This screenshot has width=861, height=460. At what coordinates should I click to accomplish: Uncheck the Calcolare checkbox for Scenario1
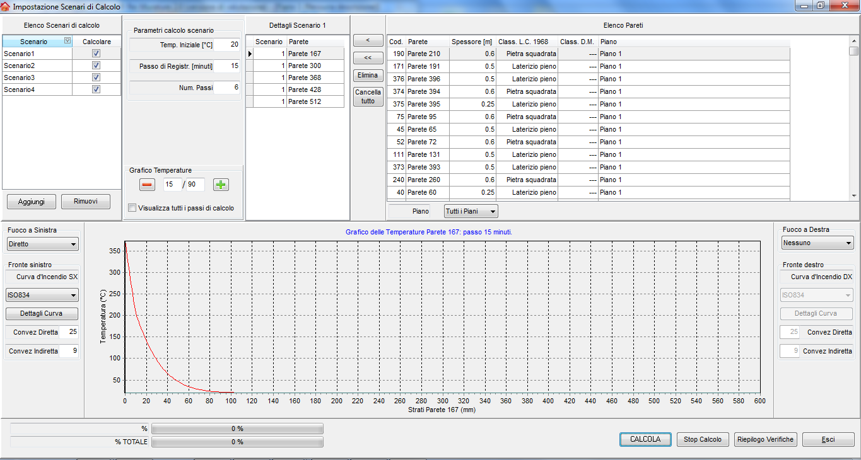97,54
